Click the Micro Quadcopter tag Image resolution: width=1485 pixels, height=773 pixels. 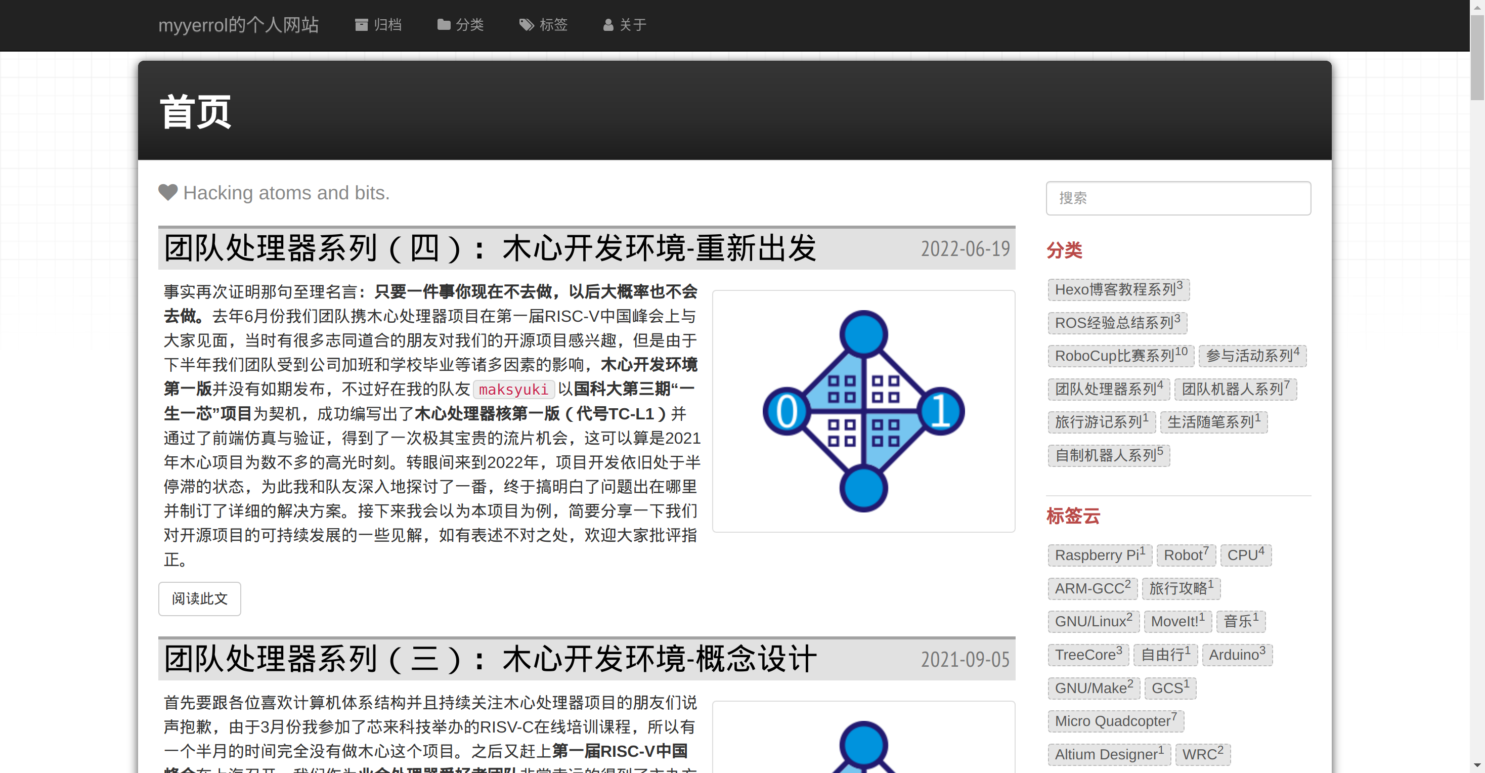pyautogui.click(x=1115, y=721)
